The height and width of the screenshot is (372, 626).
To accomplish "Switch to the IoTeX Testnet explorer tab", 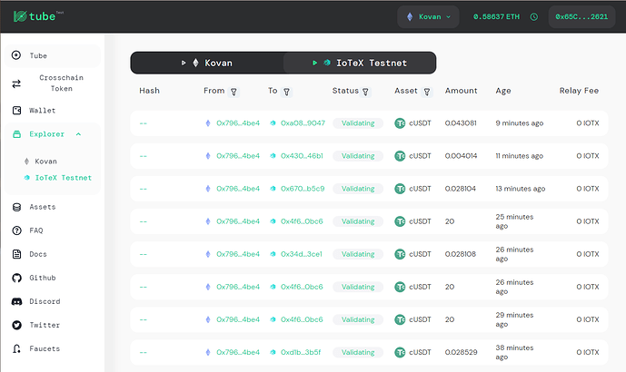I will pyautogui.click(x=359, y=63).
